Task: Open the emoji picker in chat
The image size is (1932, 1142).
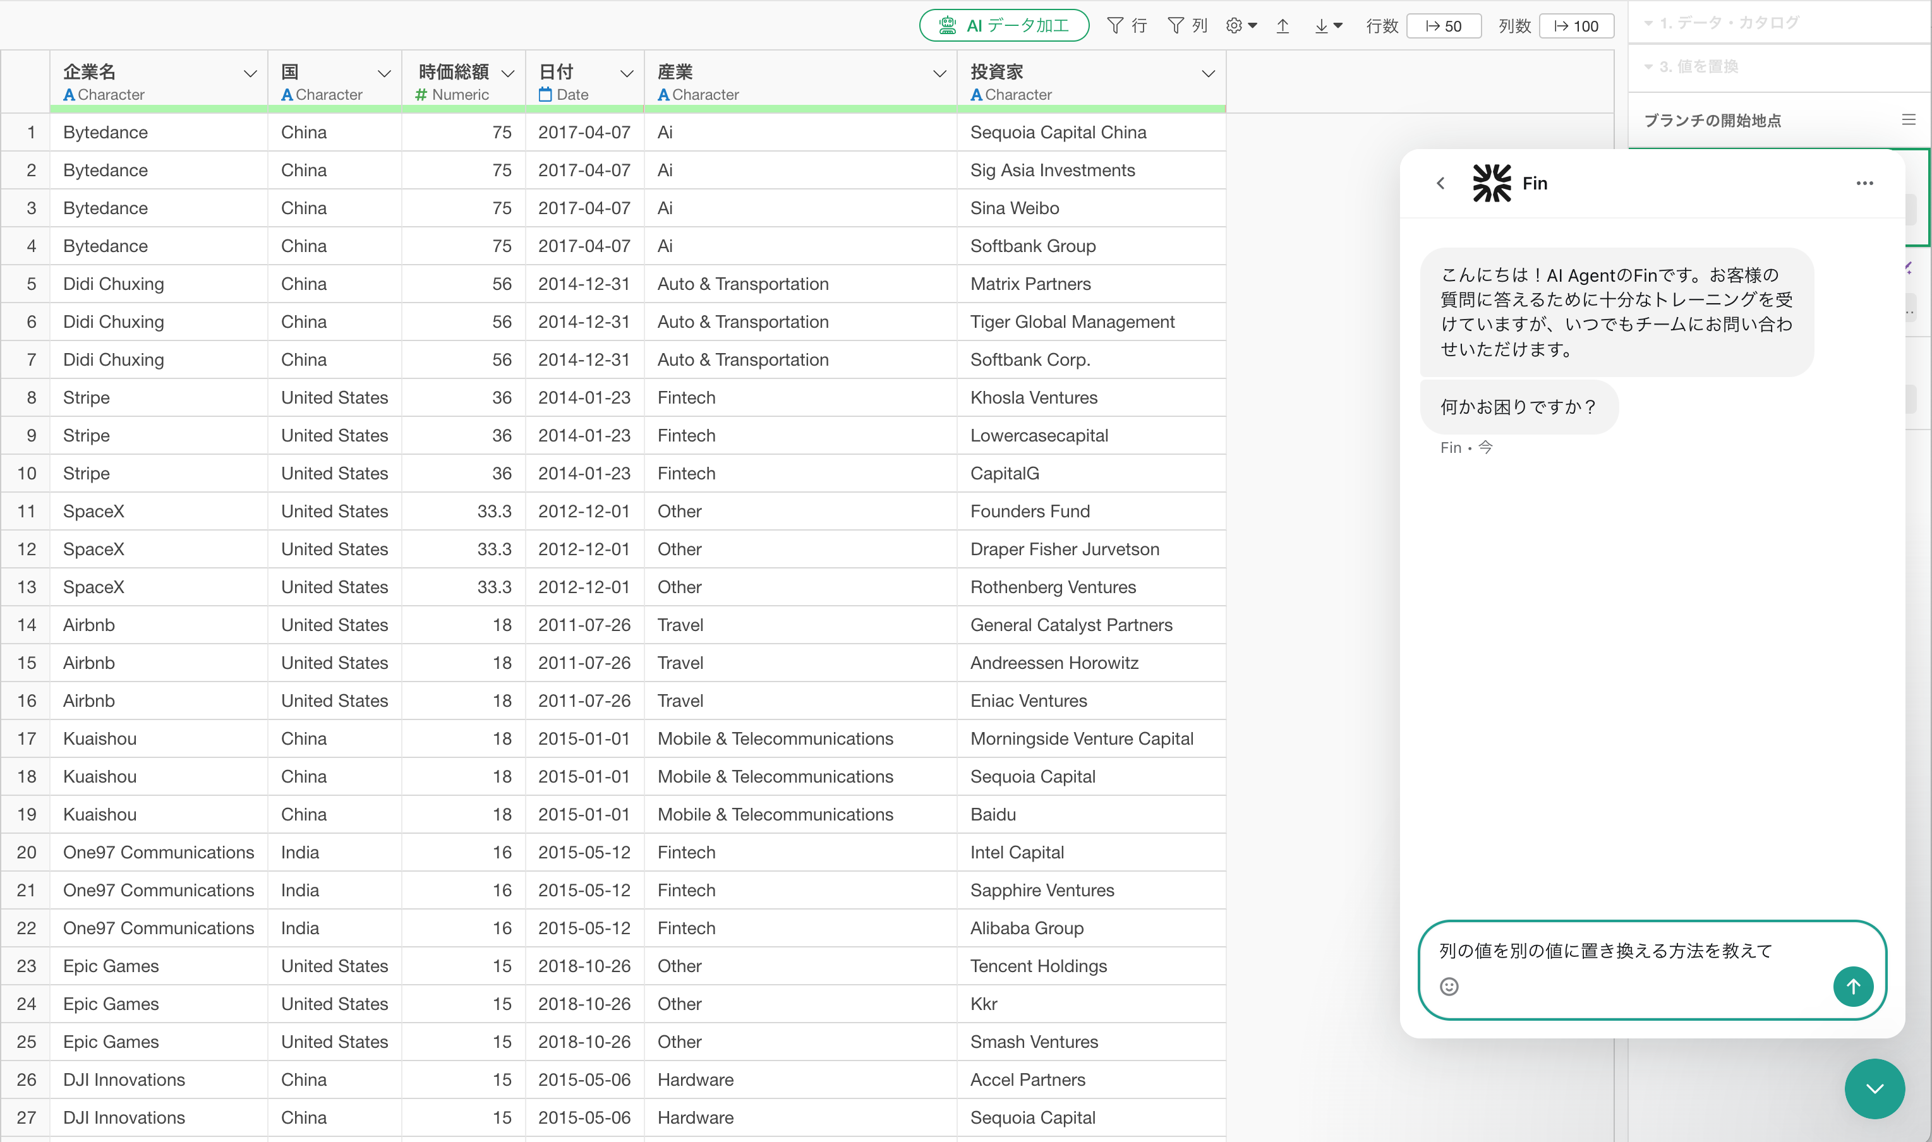Action: 1449,986
